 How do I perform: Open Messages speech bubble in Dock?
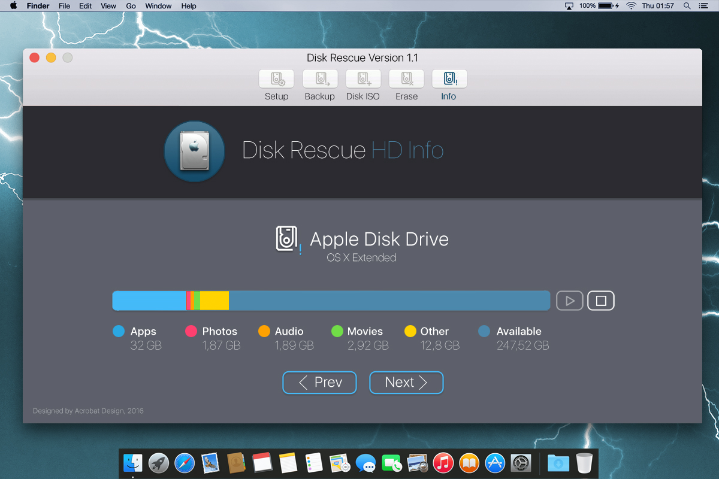tap(365, 463)
